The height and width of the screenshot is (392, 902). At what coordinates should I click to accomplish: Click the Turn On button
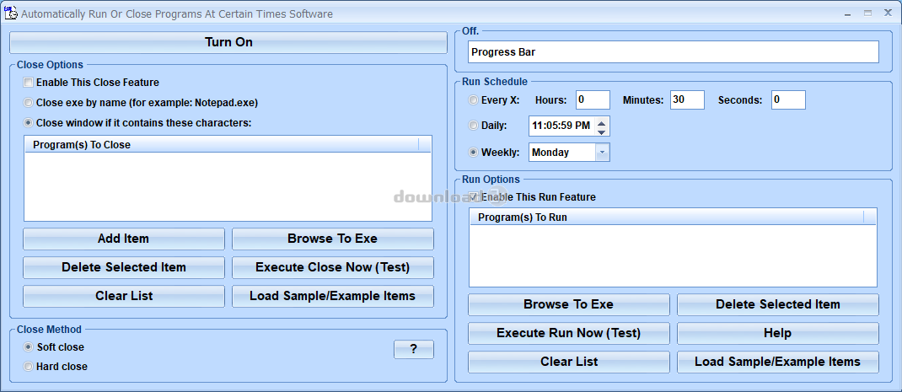pos(228,42)
